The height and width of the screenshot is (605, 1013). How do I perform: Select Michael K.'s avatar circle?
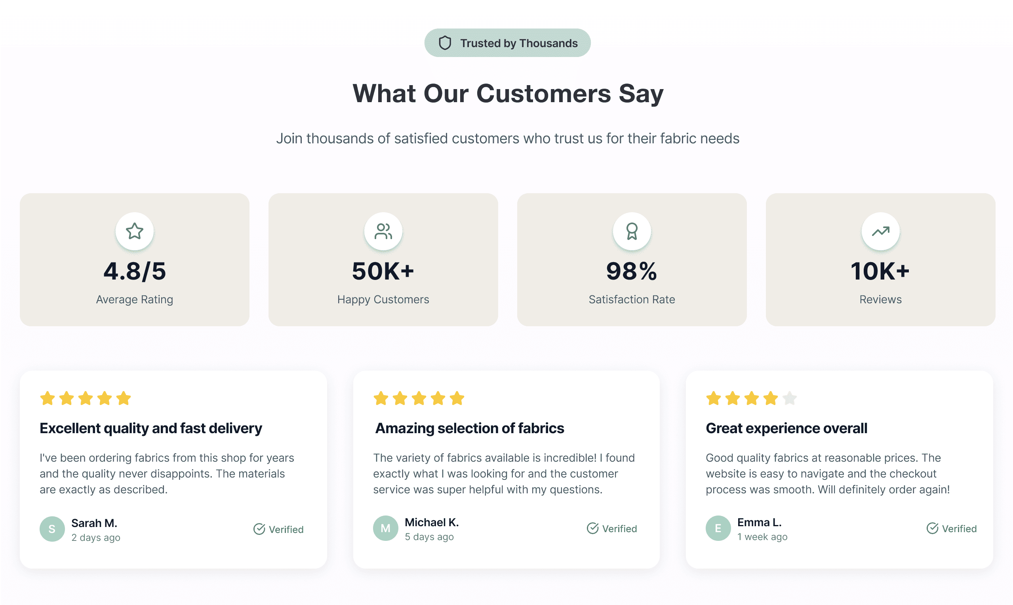pyautogui.click(x=385, y=527)
